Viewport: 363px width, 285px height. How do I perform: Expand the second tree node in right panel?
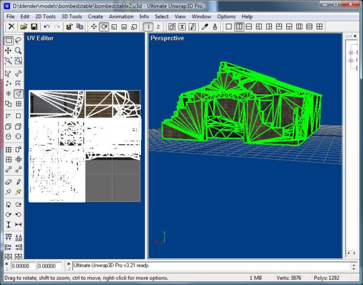click(351, 61)
